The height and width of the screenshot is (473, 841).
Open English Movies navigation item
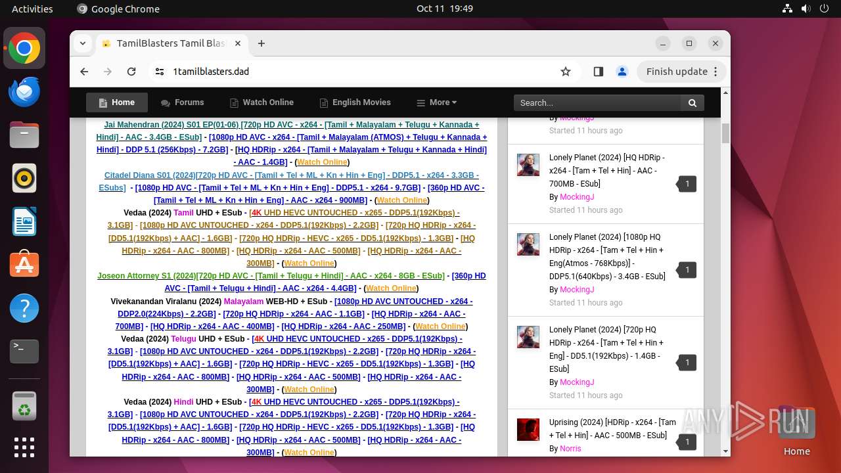[x=355, y=102]
